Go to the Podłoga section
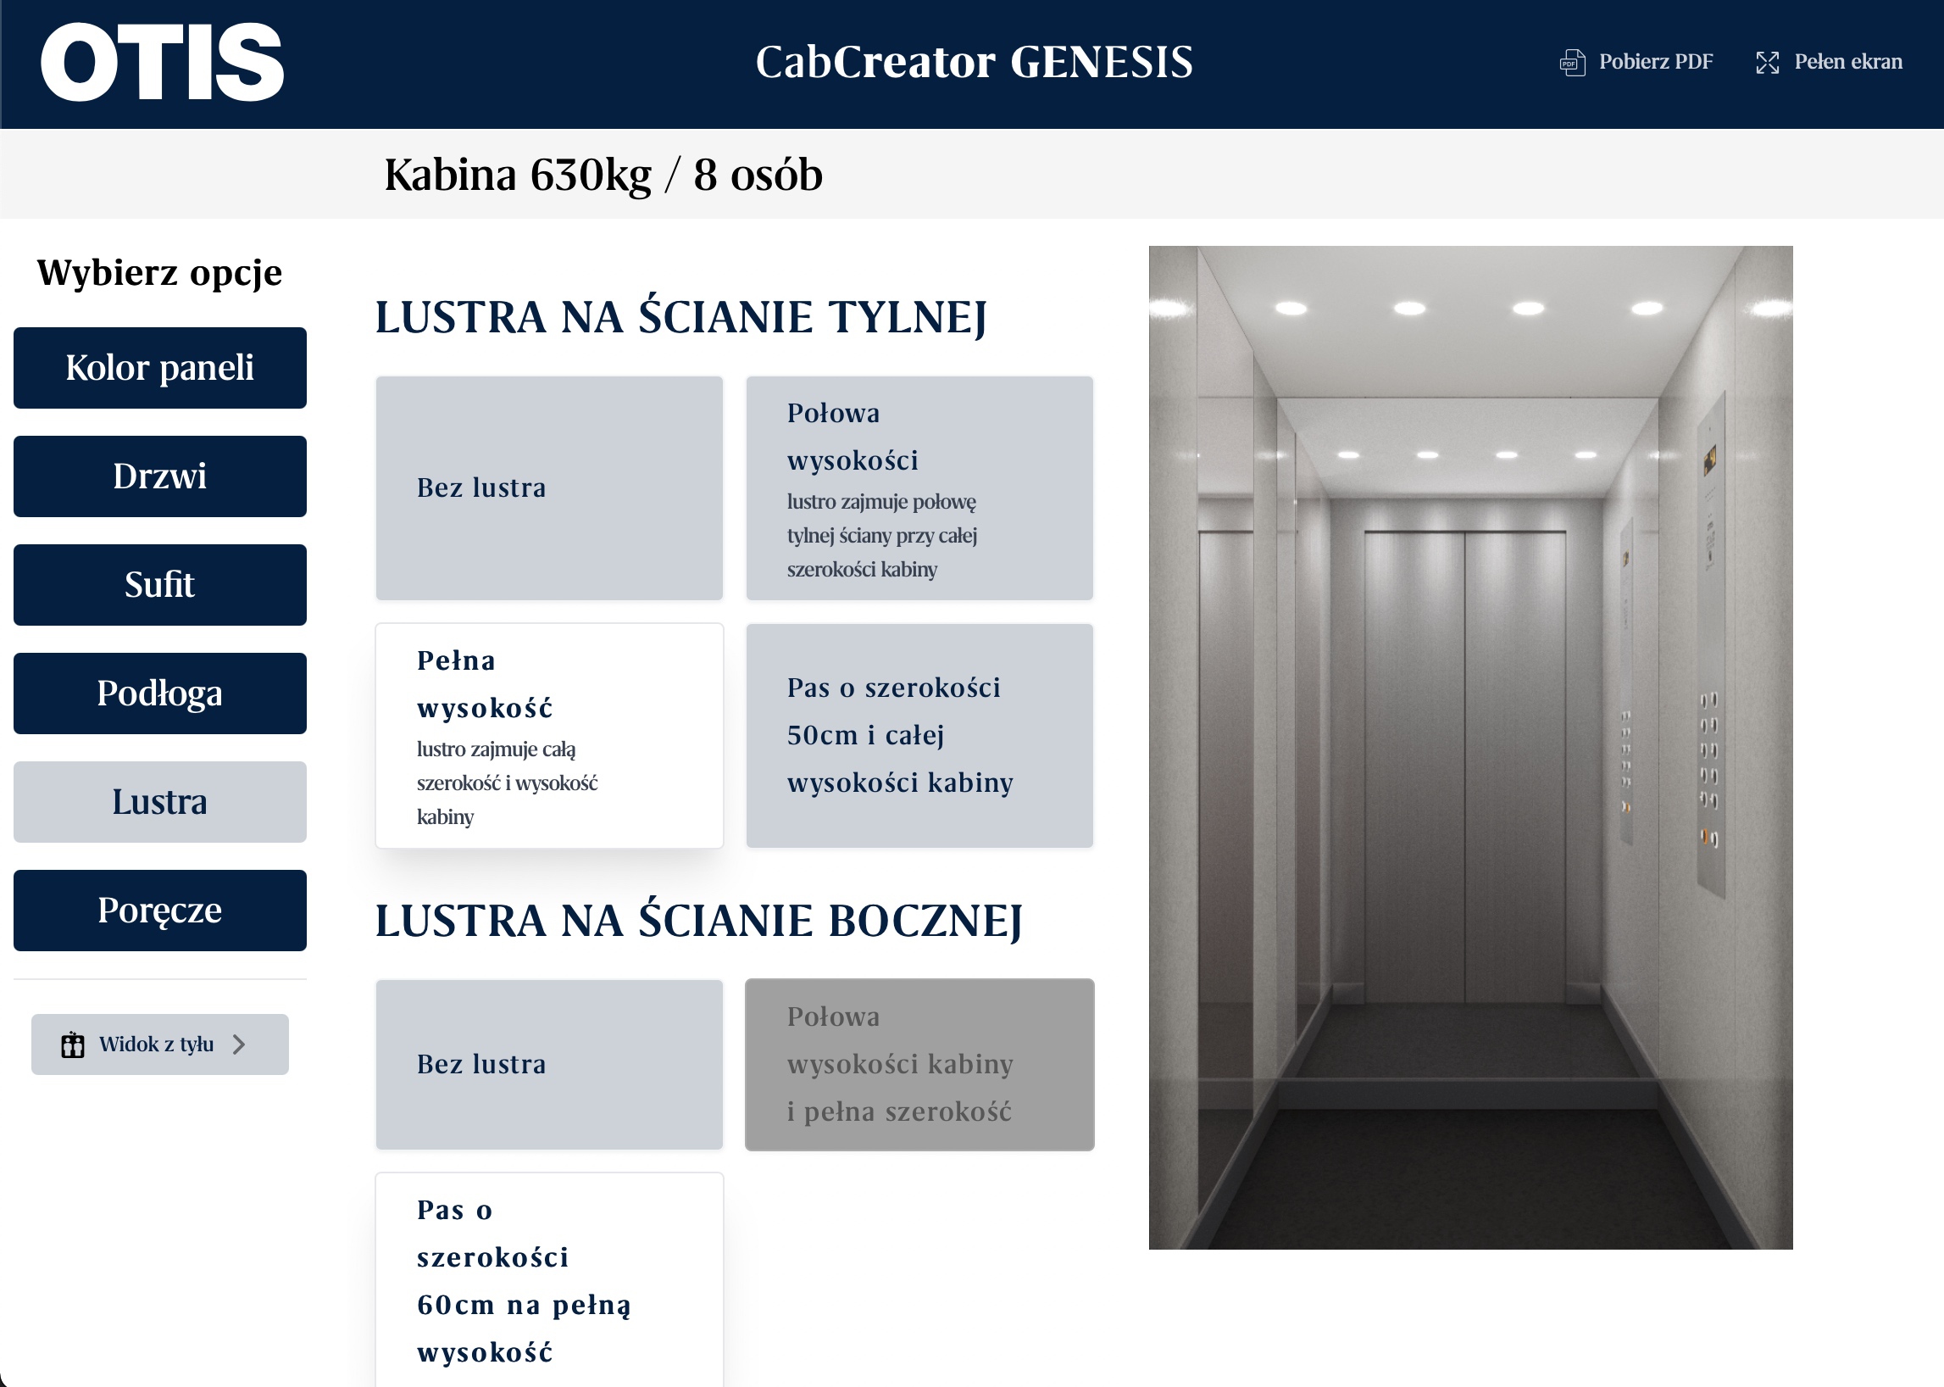This screenshot has height=1387, width=1944. coord(159,693)
